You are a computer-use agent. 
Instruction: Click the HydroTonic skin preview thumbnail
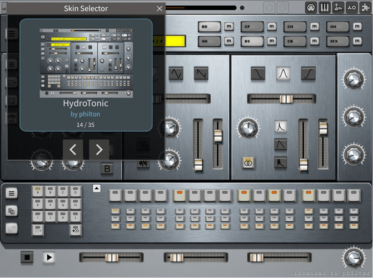coord(86,63)
